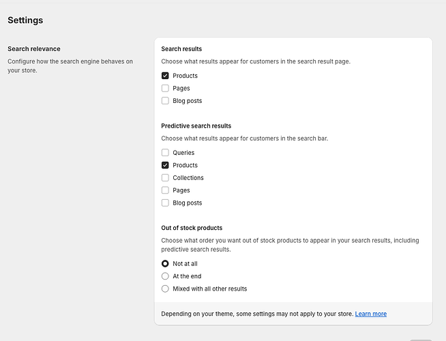
Task: Click the Settings page heading
Action: coord(25,20)
